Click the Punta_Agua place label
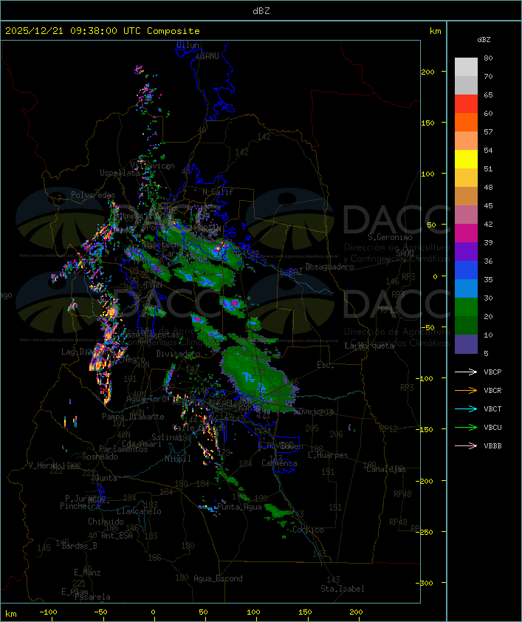522x622 pixels. tap(239, 507)
